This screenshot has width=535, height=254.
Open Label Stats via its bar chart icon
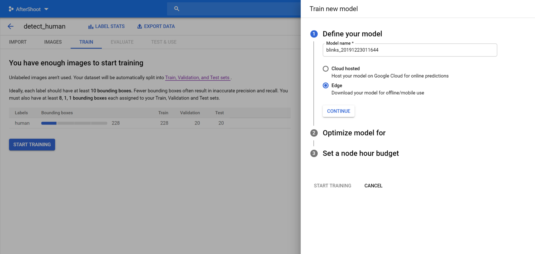tap(90, 26)
